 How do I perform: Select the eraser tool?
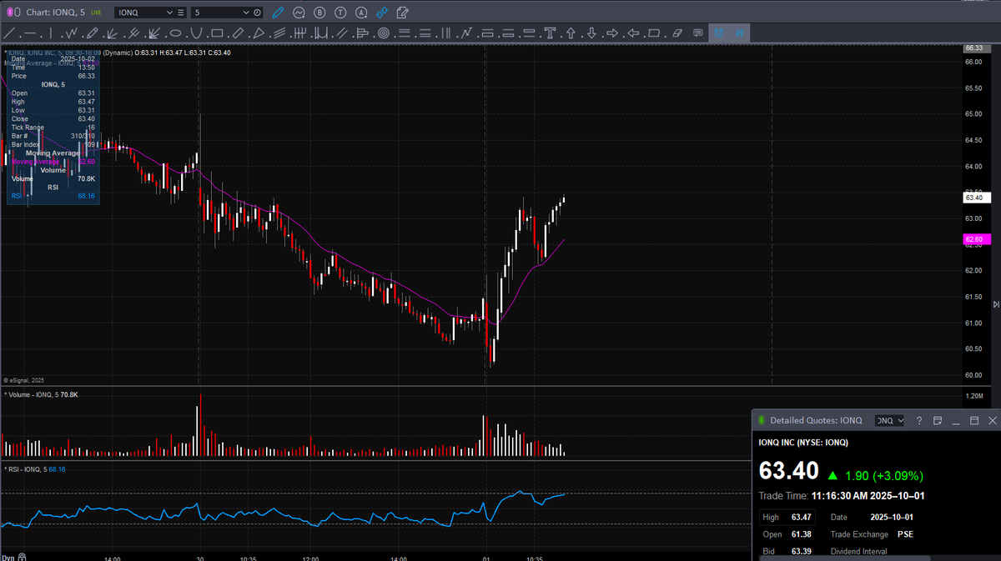677,33
